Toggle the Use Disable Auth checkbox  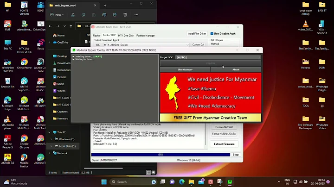click(212, 34)
